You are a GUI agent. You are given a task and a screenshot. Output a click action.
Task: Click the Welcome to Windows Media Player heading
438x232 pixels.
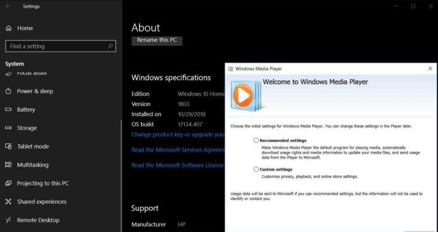(315, 82)
